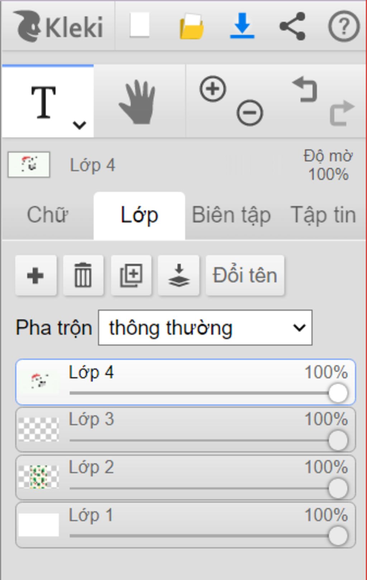
Task: Open the help question mark
Action: pos(344,26)
